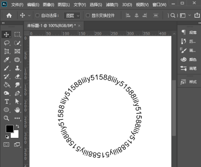
Task: Select the Path Selection tool
Action: pyautogui.click(x=17, y=101)
